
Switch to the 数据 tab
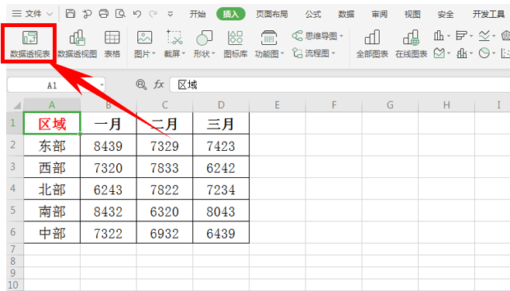(x=346, y=14)
